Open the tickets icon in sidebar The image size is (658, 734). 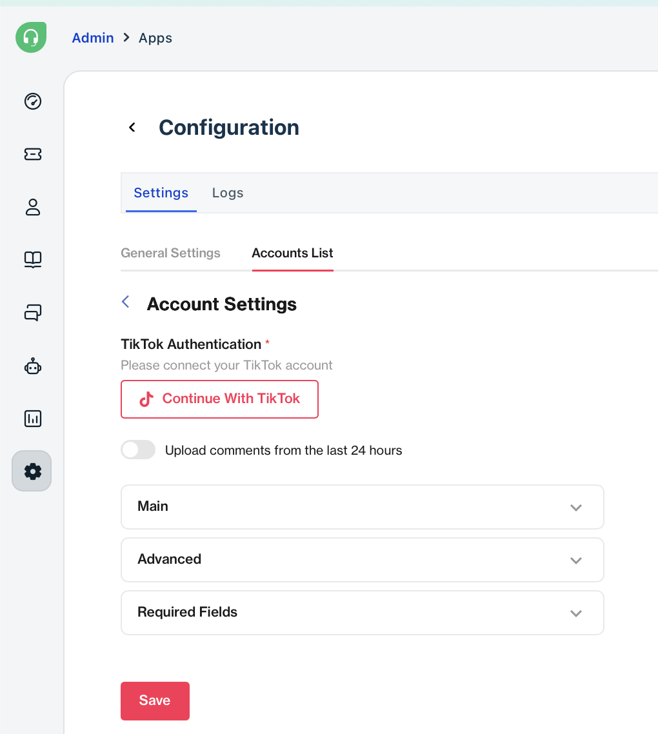[33, 154]
